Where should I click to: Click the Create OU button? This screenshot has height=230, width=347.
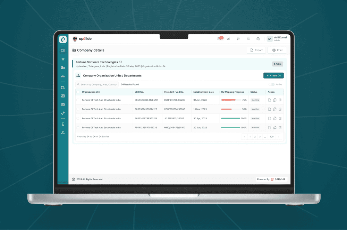tap(273, 75)
